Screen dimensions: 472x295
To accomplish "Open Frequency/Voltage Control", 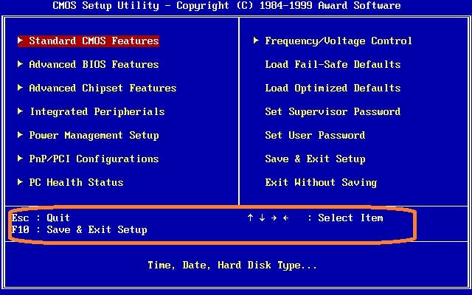I will 339,41.
